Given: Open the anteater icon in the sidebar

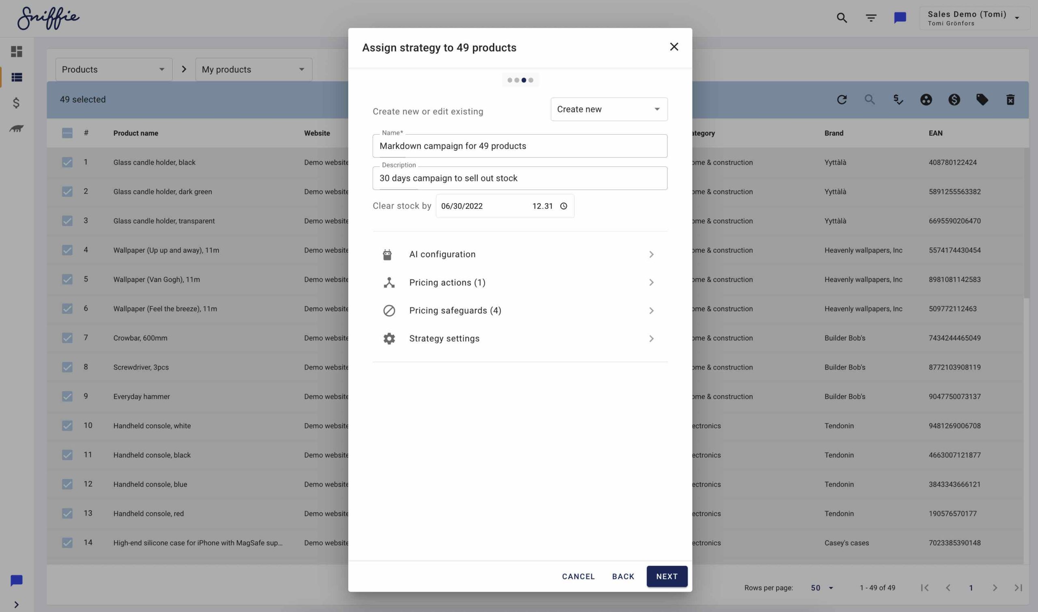Looking at the screenshot, I should coord(17,129).
